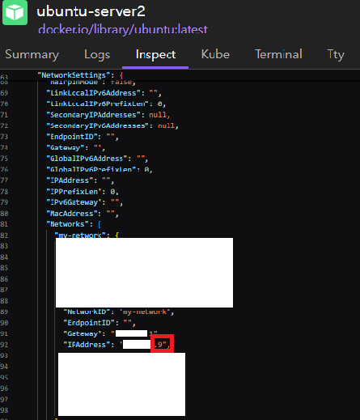Click the "EndpointID" key on line 90
360x420 pixels.
[x=89, y=323]
